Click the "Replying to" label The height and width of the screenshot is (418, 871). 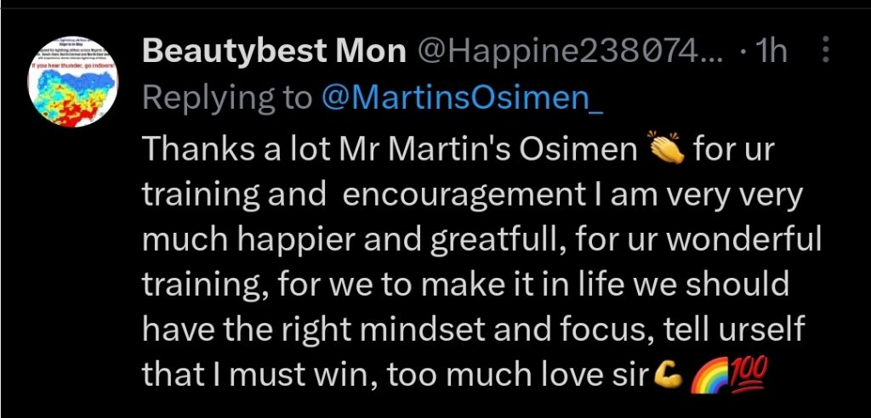point(228,99)
